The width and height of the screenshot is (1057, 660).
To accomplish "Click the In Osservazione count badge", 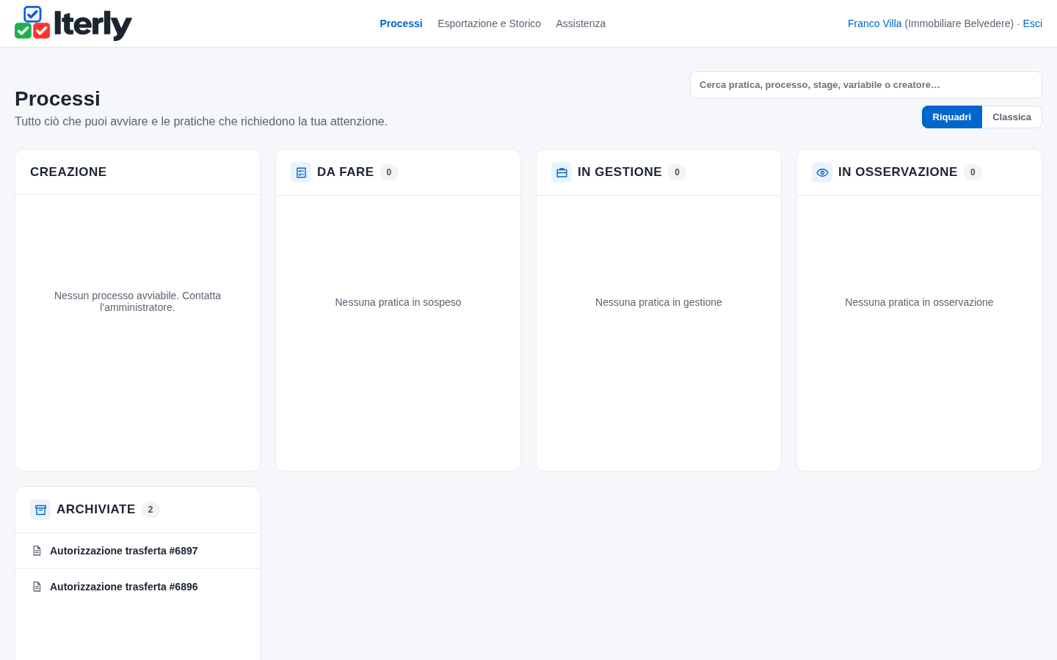I will 973,172.
